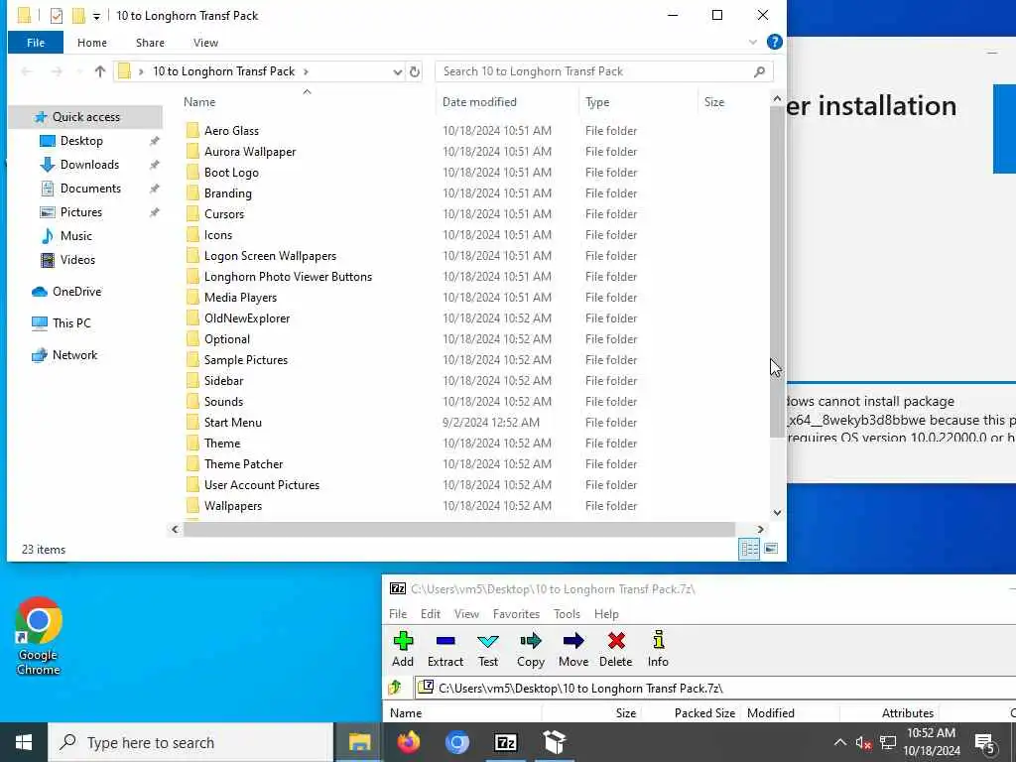Image resolution: width=1016 pixels, height=762 pixels.
Task: Click the Windows Start button
Action: (24, 742)
